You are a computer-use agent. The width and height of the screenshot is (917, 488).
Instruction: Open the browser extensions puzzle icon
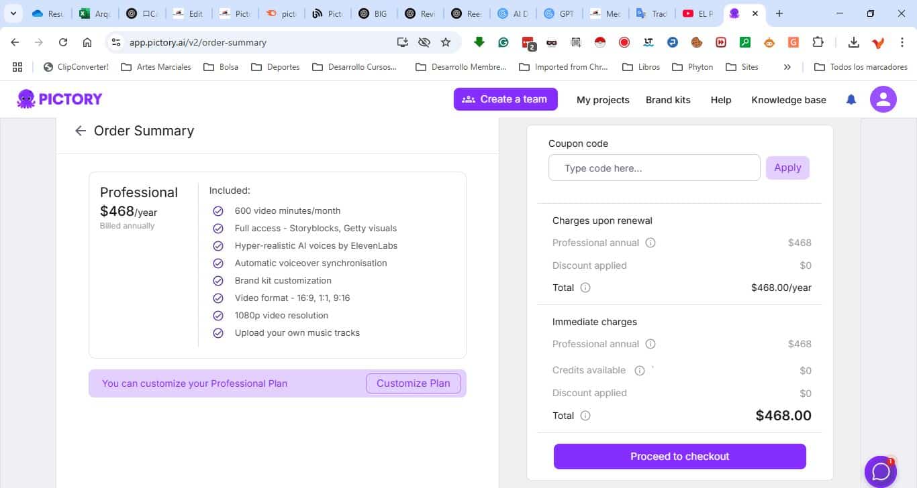pyautogui.click(x=818, y=42)
